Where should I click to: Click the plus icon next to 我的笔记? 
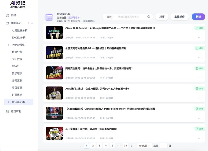pos(29,23)
